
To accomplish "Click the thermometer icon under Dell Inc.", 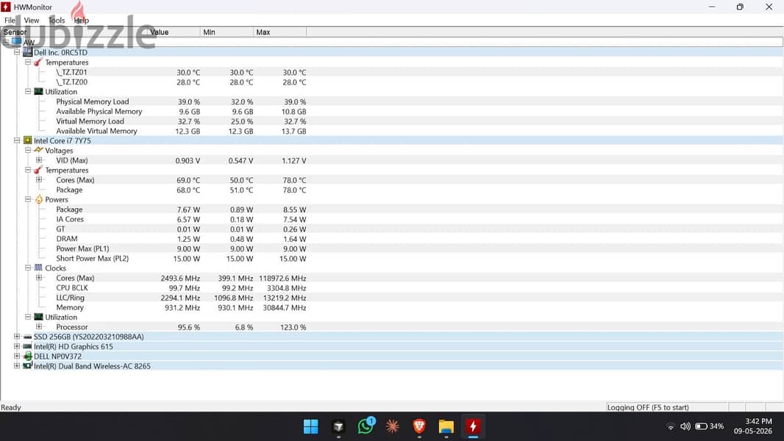I will click(38, 62).
